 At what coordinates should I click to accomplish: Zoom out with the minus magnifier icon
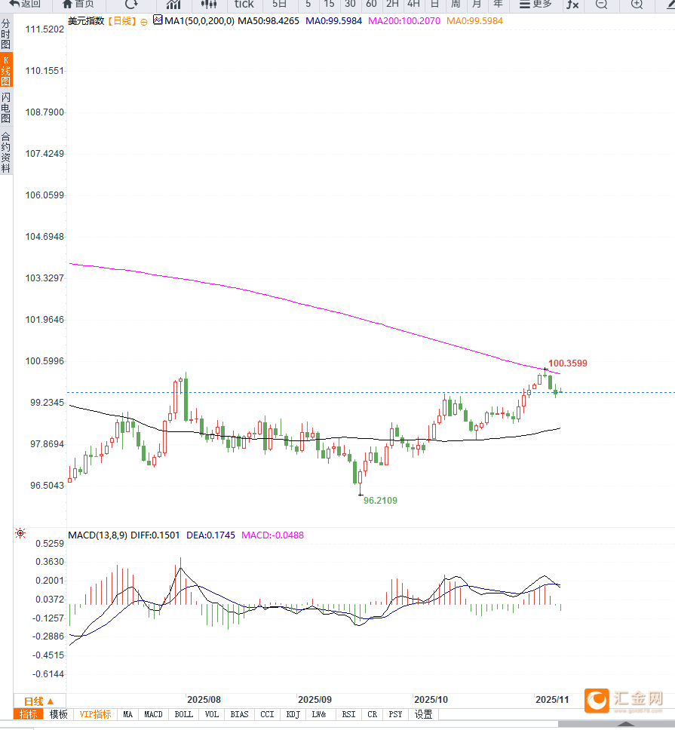[601, 5]
